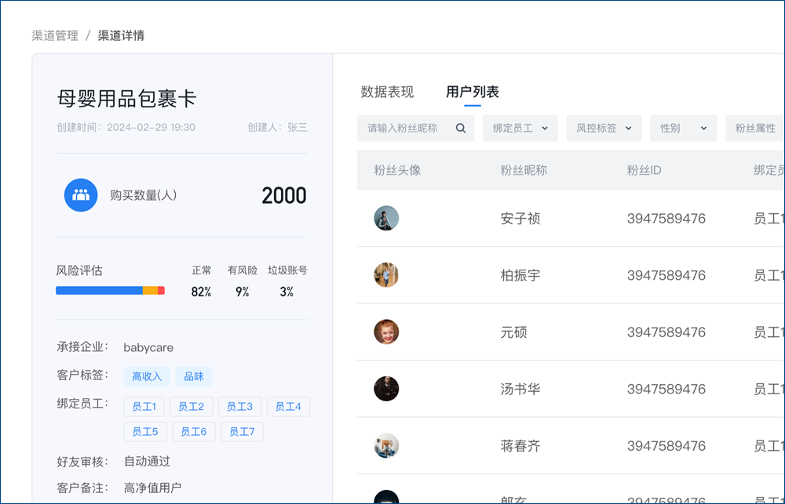
Task: Expand the 绑定员工 filter dropdown
Action: [x=520, y=129]
